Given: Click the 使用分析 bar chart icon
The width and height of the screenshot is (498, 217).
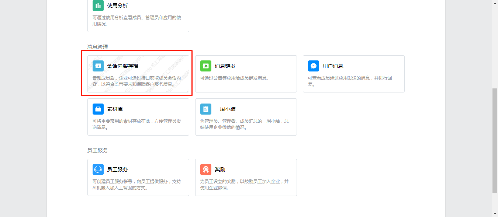Looking at the screenshot, I should (98, 6).
